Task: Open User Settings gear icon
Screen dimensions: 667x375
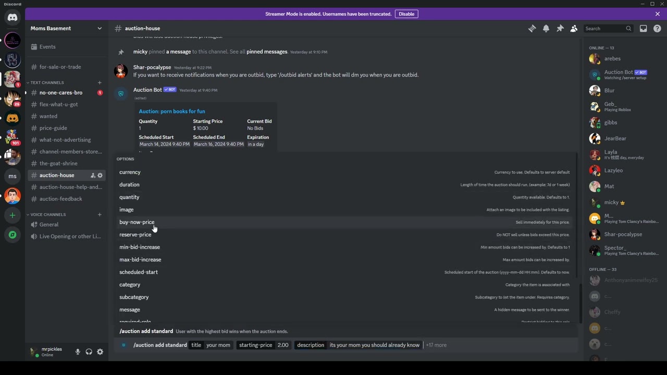Action: [100, 352]
